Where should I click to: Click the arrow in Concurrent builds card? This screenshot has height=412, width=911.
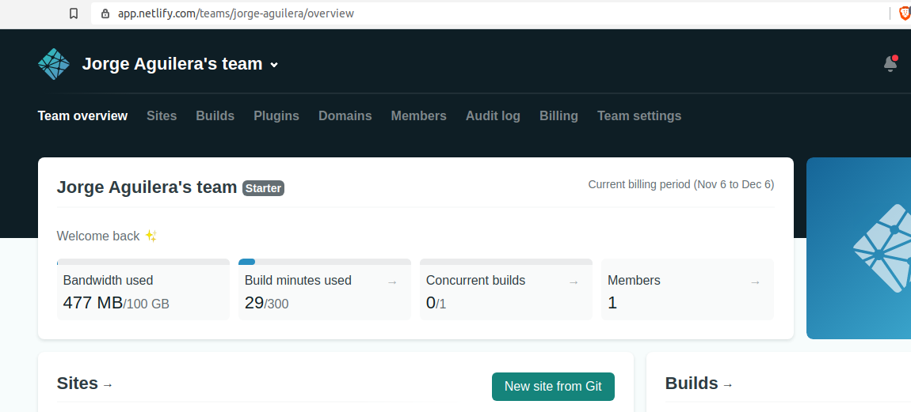pos(574,282)
